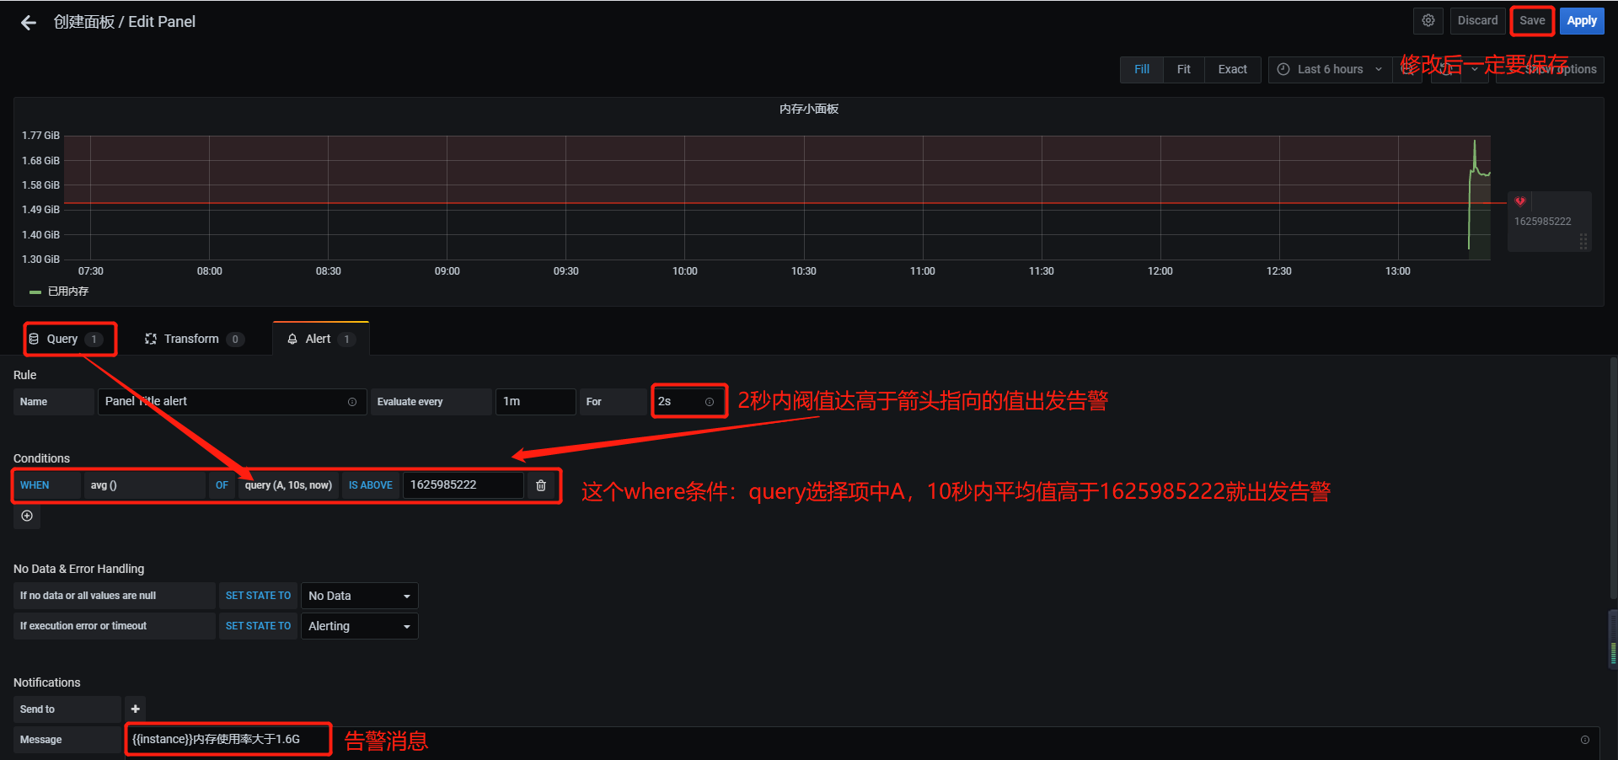Open Alerting state dropdown
The height and width of the screenshot is (760, 1618).
tap(359, 626)
